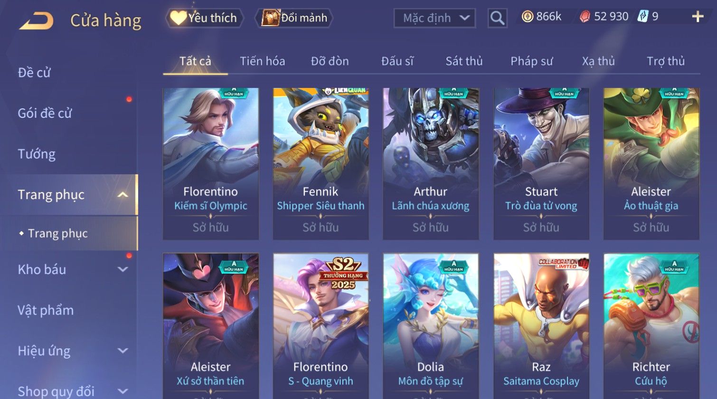The width and height of the screenshot is (717, 399).
Task: Open the Tướng sidebar menu
Action: pos(37,154)
